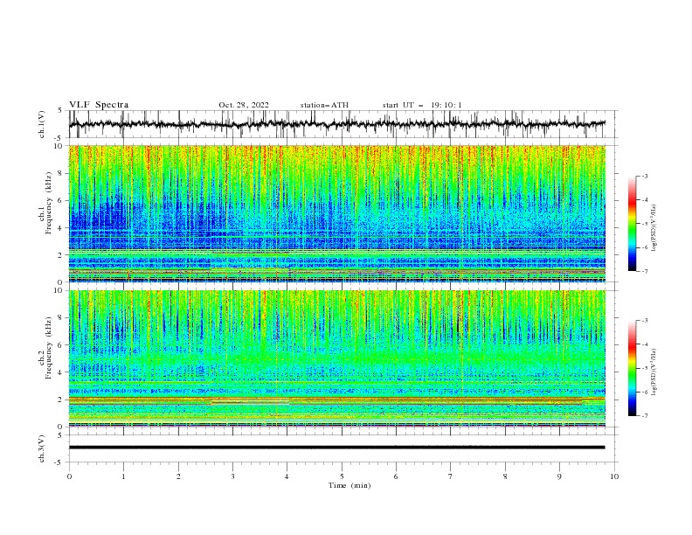The height and width of the screenshot is (535, 692).
Task: Click the "start UT = 19:10:1" header text
Action: (x=422, y=105)
